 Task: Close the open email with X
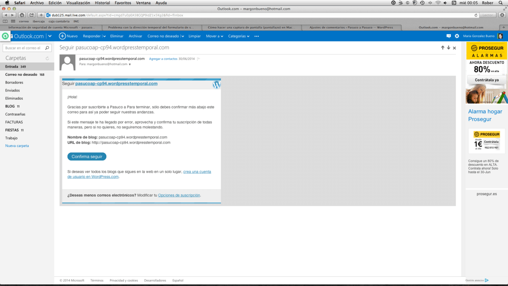click(x=454, y=48)
